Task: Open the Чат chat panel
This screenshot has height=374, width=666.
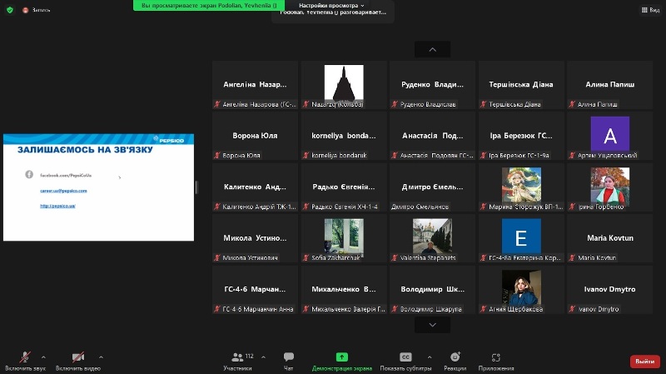Action: click(x=289, y=357)
